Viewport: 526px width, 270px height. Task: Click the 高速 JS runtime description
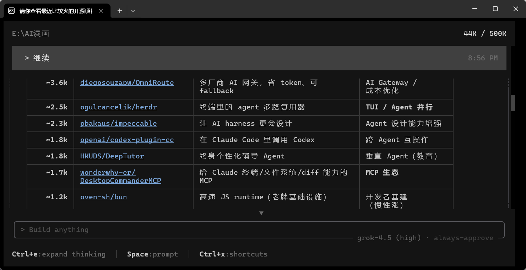(x=263, y=197)
